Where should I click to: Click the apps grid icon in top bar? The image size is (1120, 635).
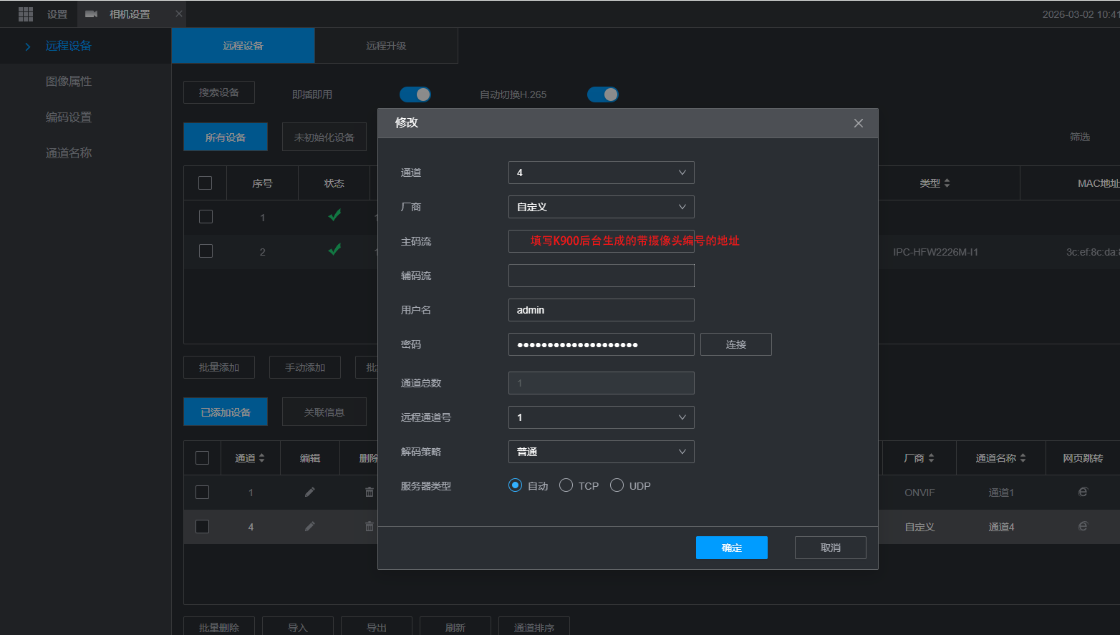click(x=26, y=14)
